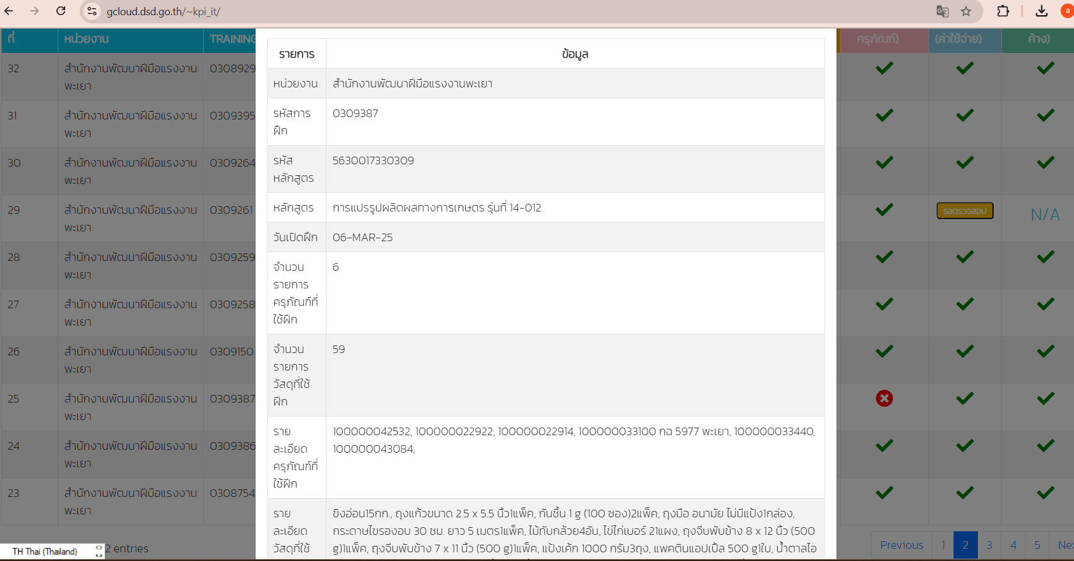Screen dimensions: 1074x561
Task: Click yellow pending-review badge in row 29
Action: pyautogui.click(x=965, y=211)
